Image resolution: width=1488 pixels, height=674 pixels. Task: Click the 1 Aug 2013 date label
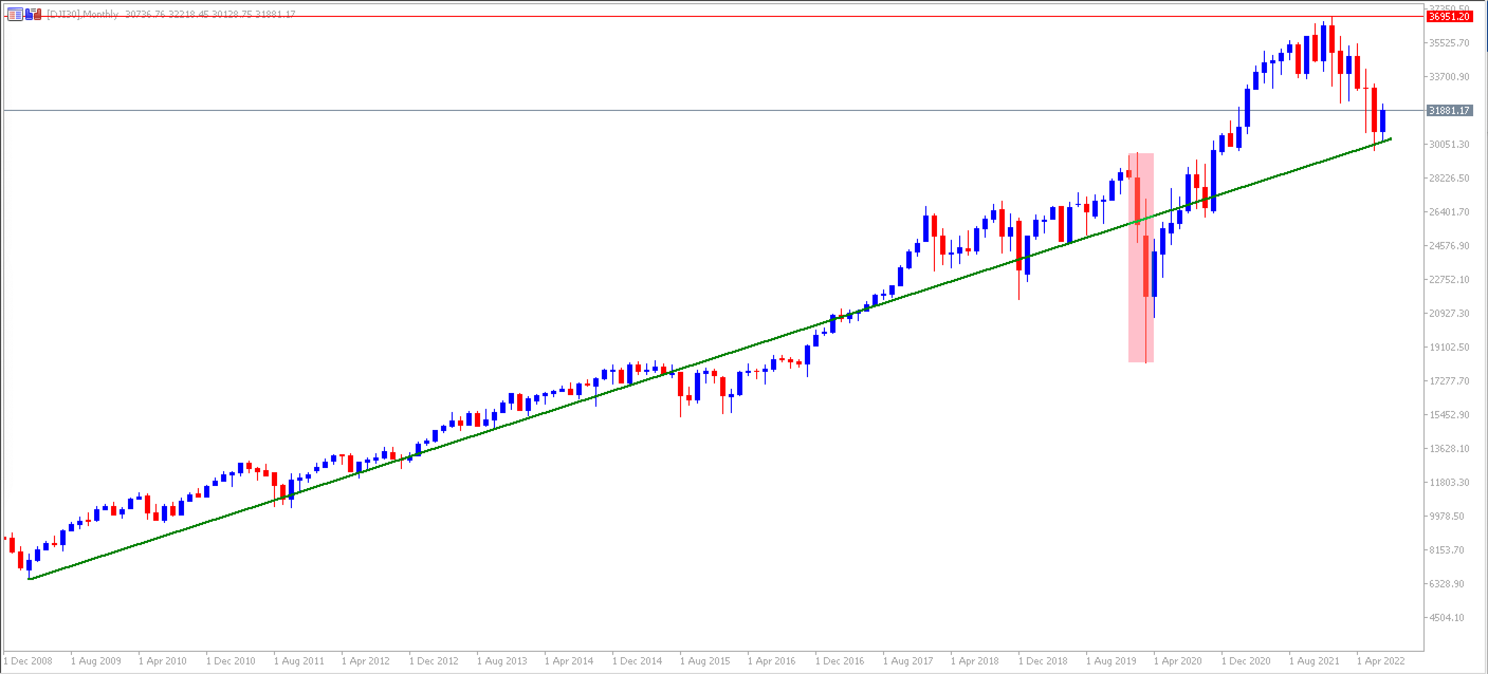(x=502, y=661)
